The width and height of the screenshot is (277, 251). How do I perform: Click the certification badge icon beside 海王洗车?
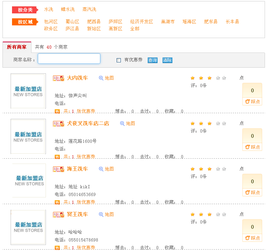coord(58,169)
